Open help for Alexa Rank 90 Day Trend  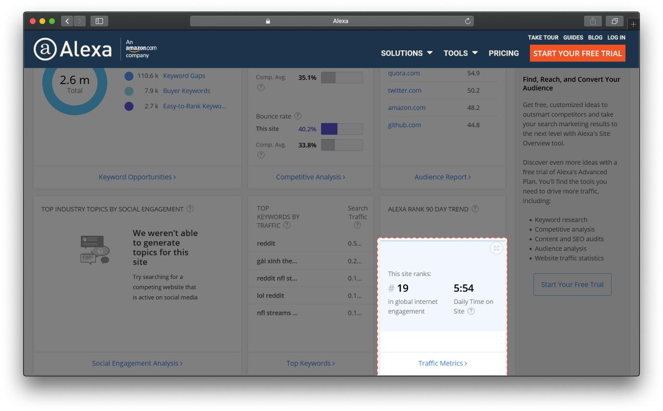click(475, 209)
